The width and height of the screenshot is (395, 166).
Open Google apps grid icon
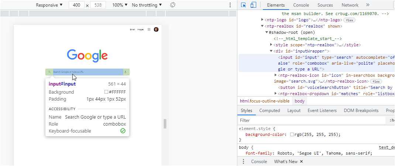point(149,29)
